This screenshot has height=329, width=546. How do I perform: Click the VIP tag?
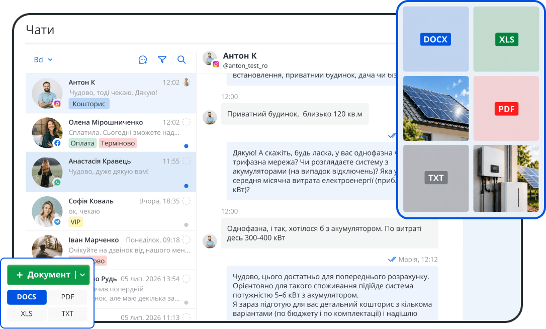pyautogui.click(x=75, y=222)
